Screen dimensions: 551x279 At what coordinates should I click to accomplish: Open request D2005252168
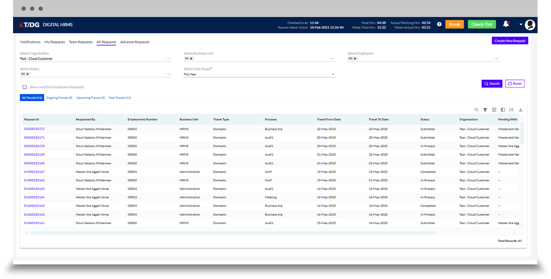34,163
